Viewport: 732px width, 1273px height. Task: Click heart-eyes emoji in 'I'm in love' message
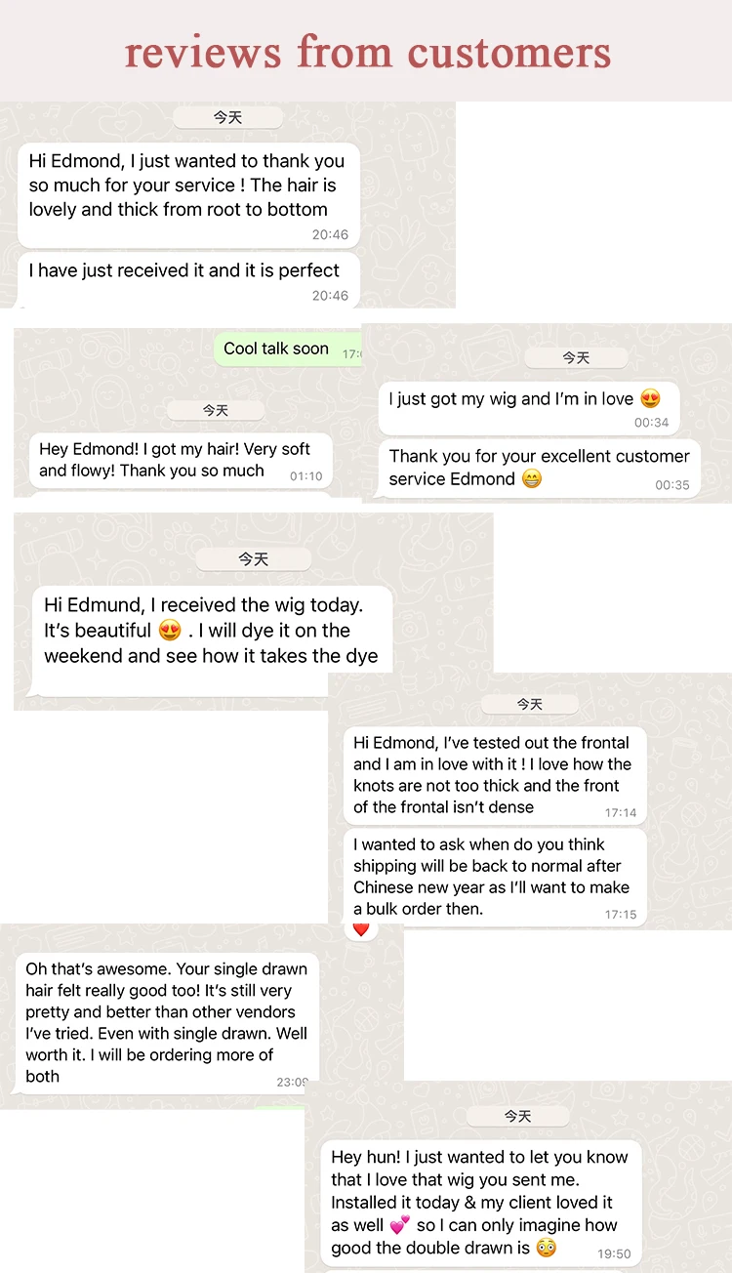650,398
